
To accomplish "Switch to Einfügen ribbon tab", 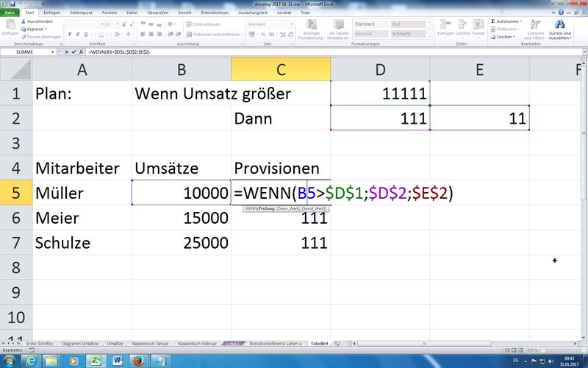I will pos(51,13).
